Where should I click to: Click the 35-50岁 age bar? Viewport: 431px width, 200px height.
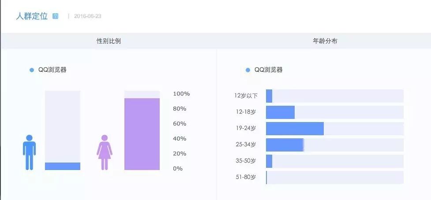(269, 161)
